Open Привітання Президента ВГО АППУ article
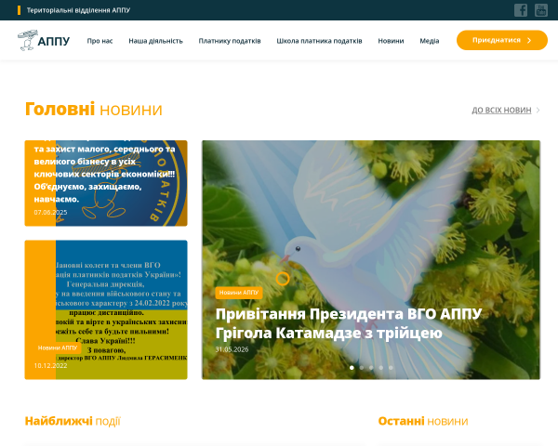This screenshot has width=558, height=446. (x=349, y=323)
